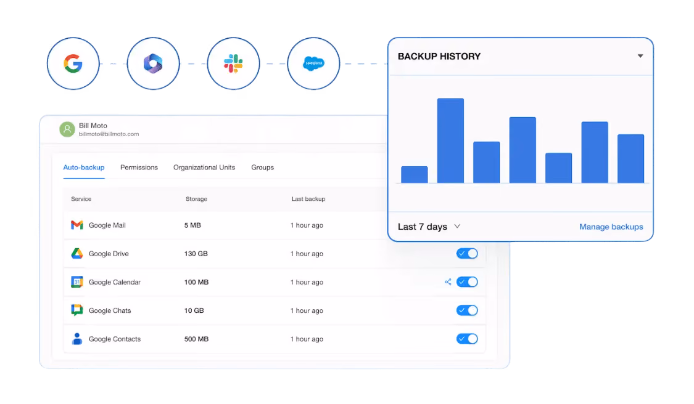694x404 pixels.
Task: Select the Google Calendar service name
Action: tap(115, 282)
